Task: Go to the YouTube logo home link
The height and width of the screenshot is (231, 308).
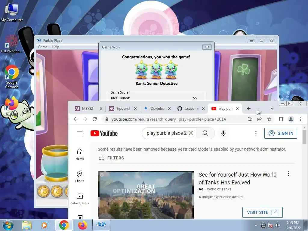Action: (x=104, y=133)
